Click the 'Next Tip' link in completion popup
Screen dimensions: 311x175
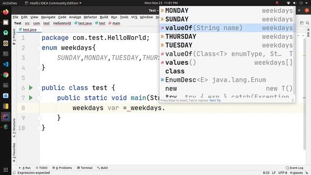[x=215, y=101]
